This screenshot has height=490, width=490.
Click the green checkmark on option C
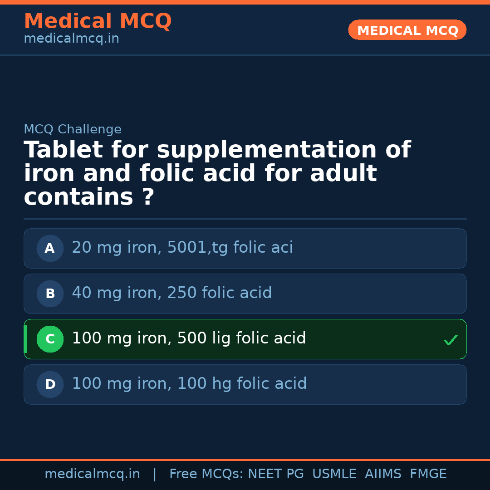click(x=450, y=340)
